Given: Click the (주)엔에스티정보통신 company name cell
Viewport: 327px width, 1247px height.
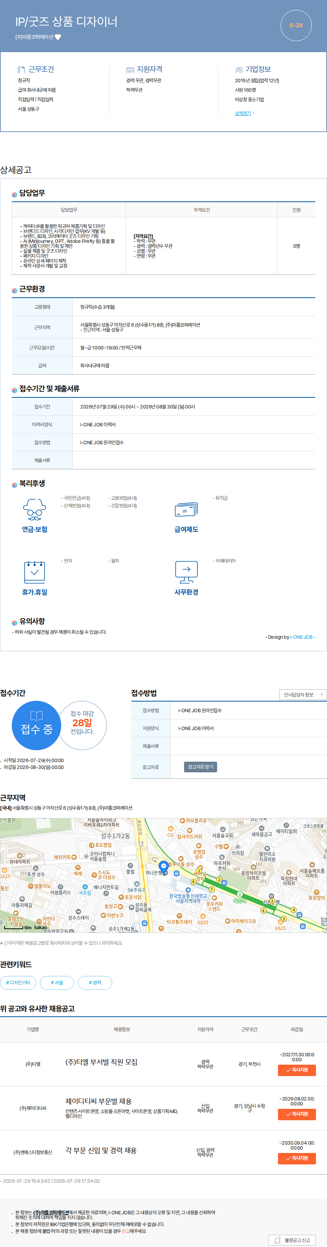Looking at the screenshot, I should pos(33,1152).
